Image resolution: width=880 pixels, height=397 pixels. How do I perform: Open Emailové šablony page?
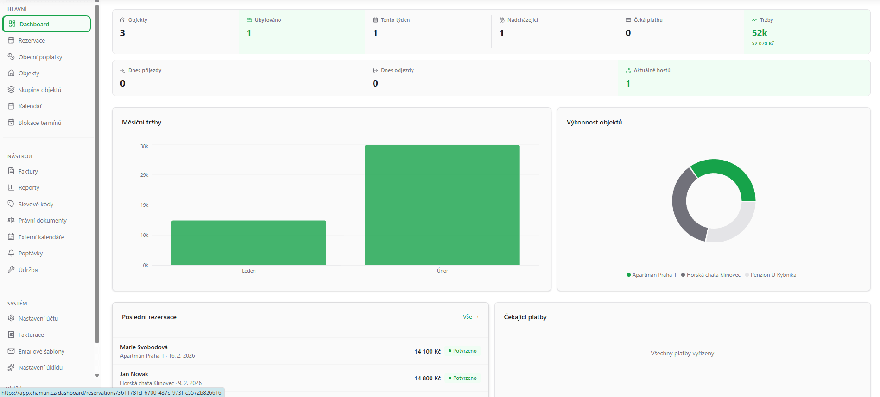point(41,351)
